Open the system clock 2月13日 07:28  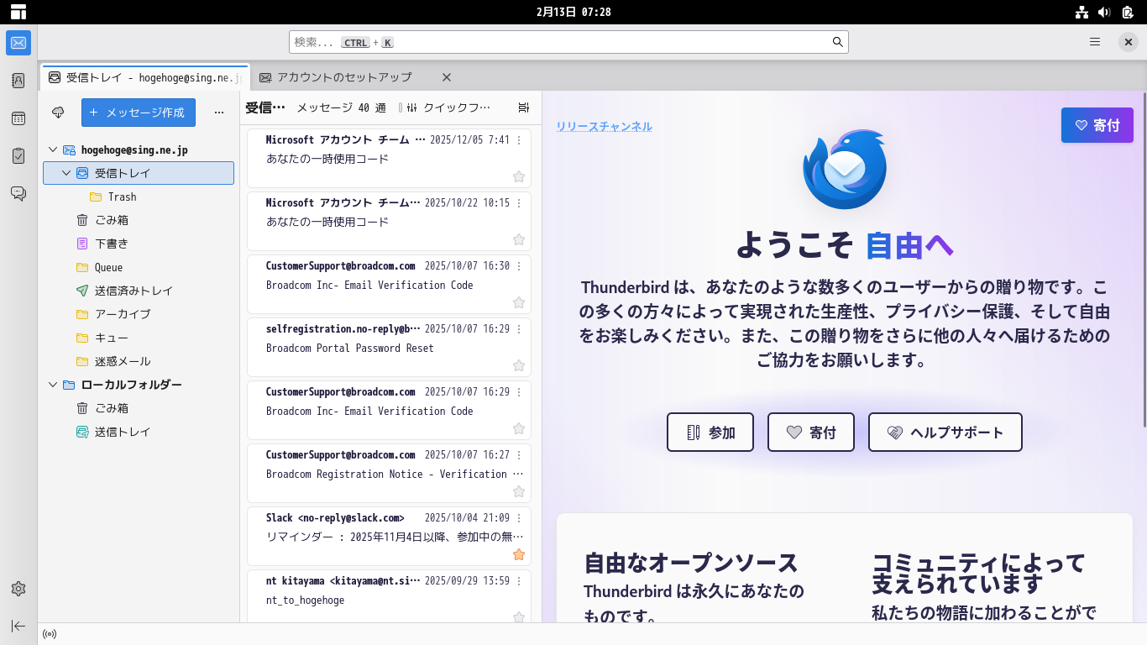click(573, 12)
